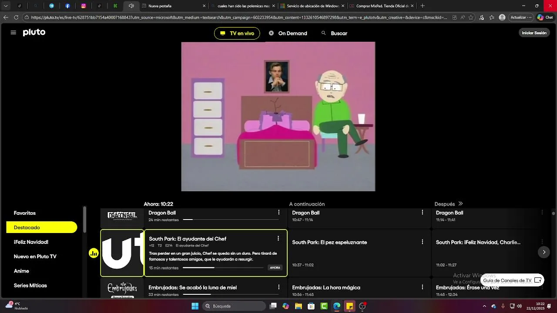Click the Después double-chevron
Viewport: 557px width, 313px height.
[x=460, y=204]
